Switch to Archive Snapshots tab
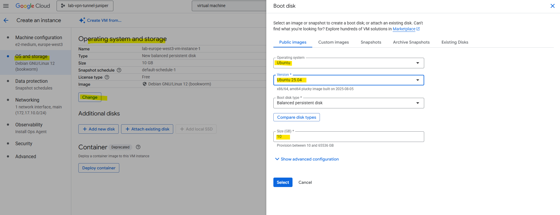Screen dimensions: 560x215 click(411, 42)
